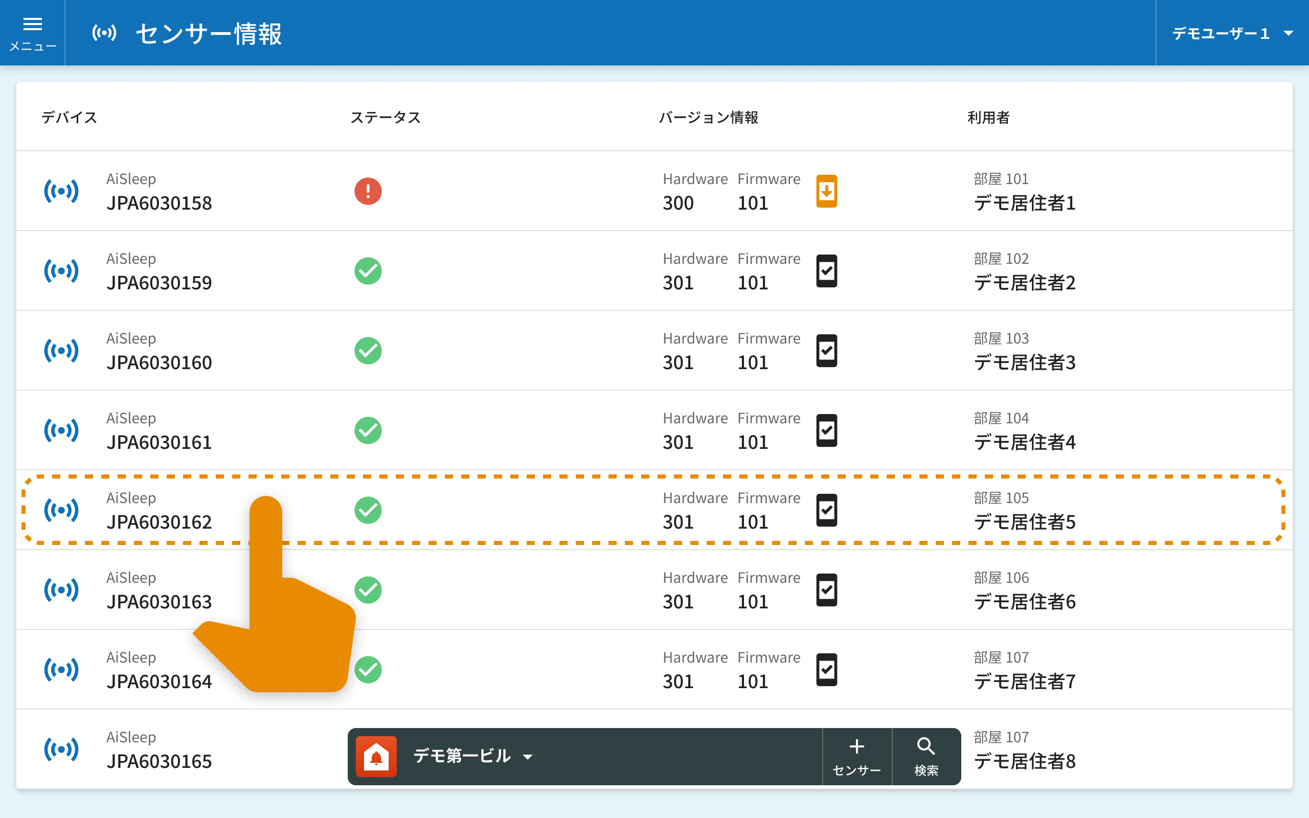1309x818 pixels.
Task: Click the firmware check icon for JPA6030164
Action: click(x=826, y=670)
